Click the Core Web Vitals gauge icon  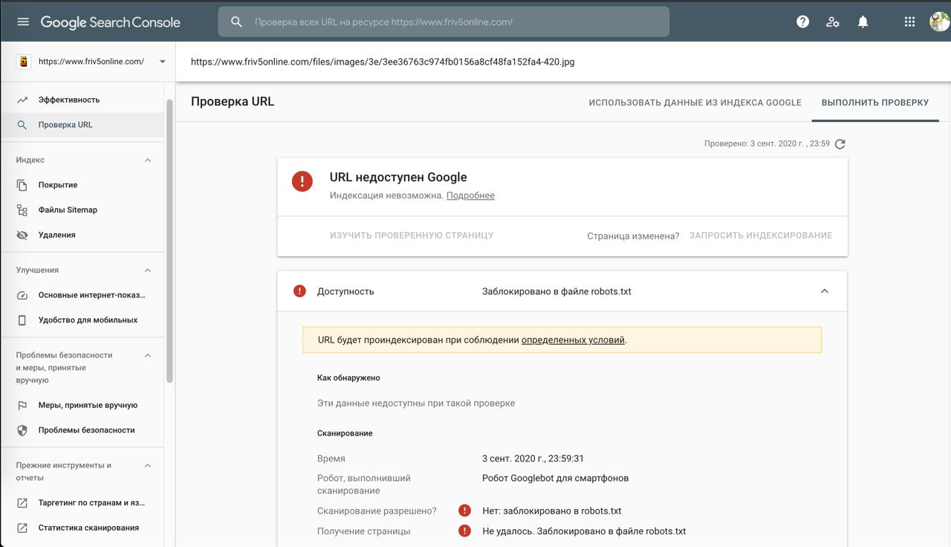coord(22,295)
